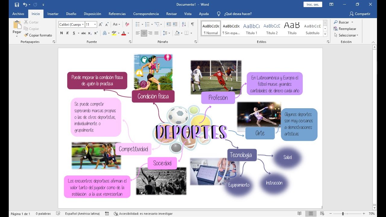Screen dimensions: 386x217
Task: Open Seleccionar dropdown in Edición
Action: (x=346, y=35)
